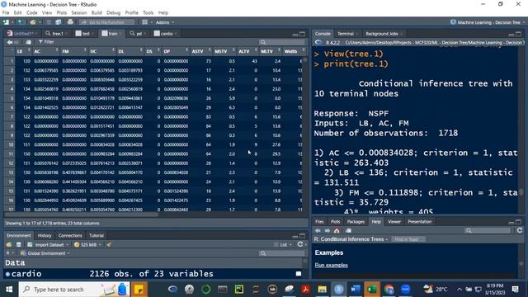Open Word from the taskbar
This screenshot has width=528, height=297.
coord(355,290)
